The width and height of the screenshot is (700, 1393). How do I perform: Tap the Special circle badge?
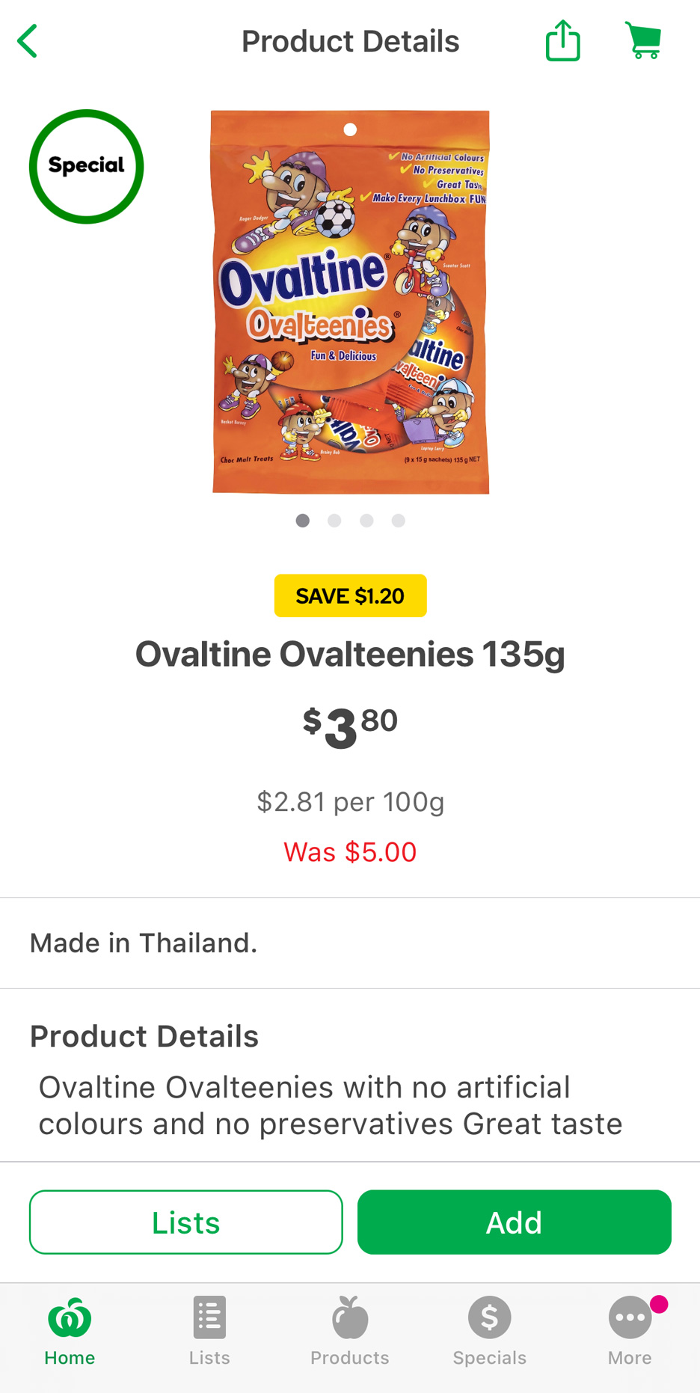tap(87, 167)
